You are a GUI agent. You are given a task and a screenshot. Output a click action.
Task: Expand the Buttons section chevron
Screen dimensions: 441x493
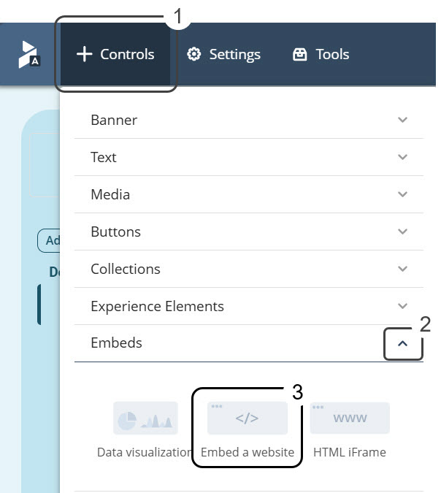pyautogui.click(x=402, y=232)
